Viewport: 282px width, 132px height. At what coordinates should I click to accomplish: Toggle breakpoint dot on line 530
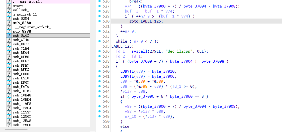tap(100, 21)
